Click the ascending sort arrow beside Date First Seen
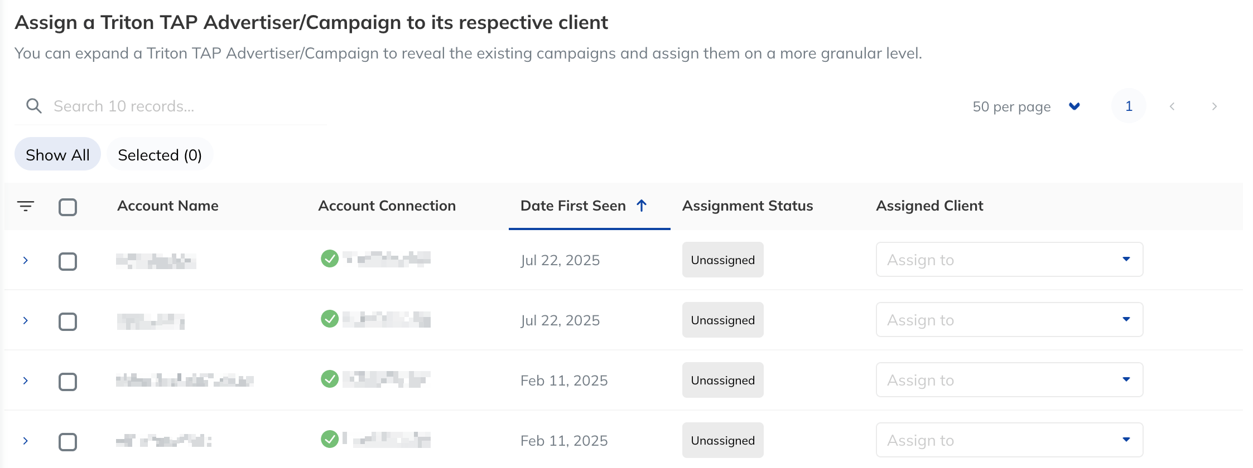 642,206
